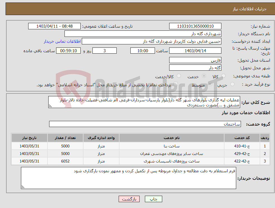275x208 pixels.
Task: Click the چاپ print button
Action: (x=154, y=199)
